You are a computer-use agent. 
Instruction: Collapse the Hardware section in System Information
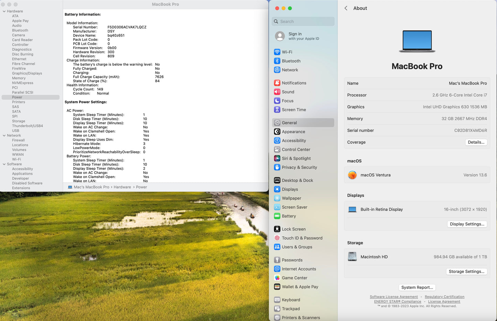[x=4, y=11]
